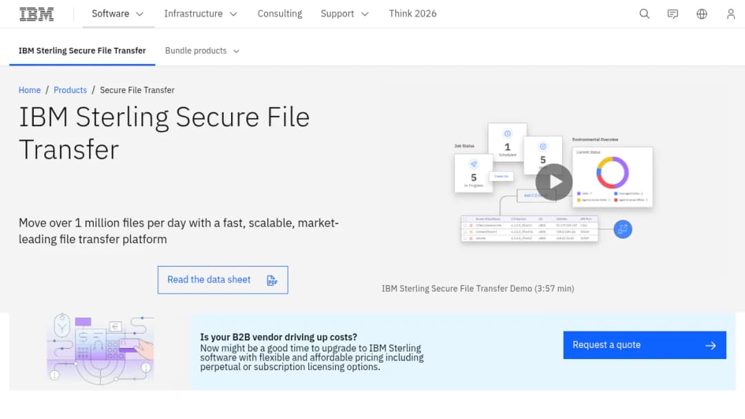Viewport: 745px width, 419px height.
Task: Open the chat contact icon
Action: click(x=673, y=14)
